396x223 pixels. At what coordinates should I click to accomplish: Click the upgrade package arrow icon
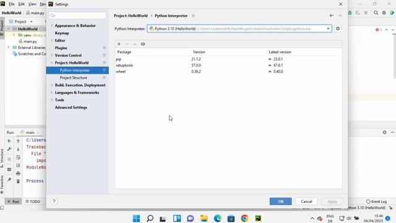(x=135, y=44)
